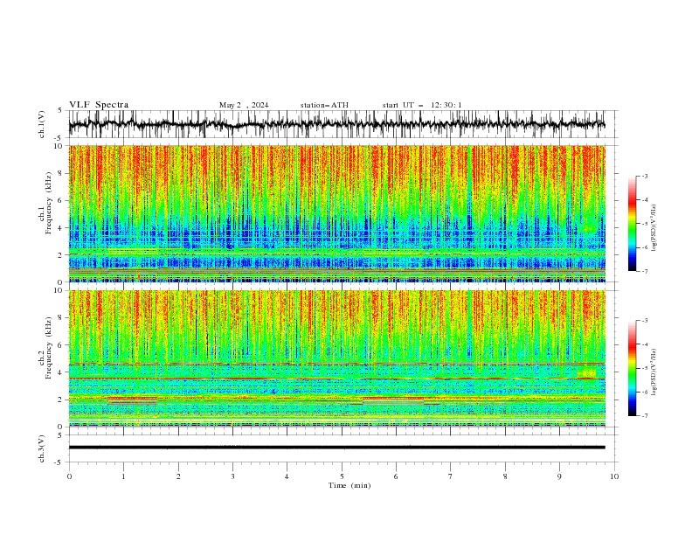The image size is (692, 535).
Task: Click the '6' frequency tick of ch.2 spectrogram
Action: [x=61, y=345]
